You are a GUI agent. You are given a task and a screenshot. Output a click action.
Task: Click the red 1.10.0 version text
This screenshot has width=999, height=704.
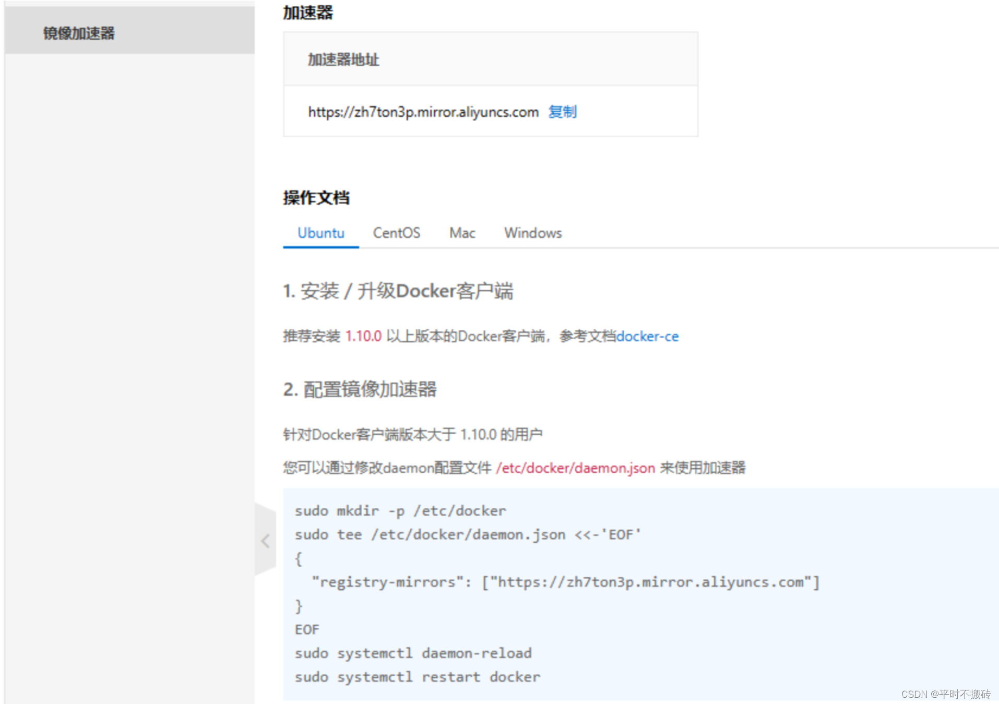click(x=363, y=336)
